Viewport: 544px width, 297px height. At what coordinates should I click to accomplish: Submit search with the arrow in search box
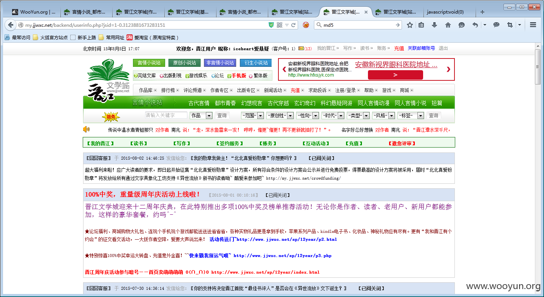pos(398,25)
